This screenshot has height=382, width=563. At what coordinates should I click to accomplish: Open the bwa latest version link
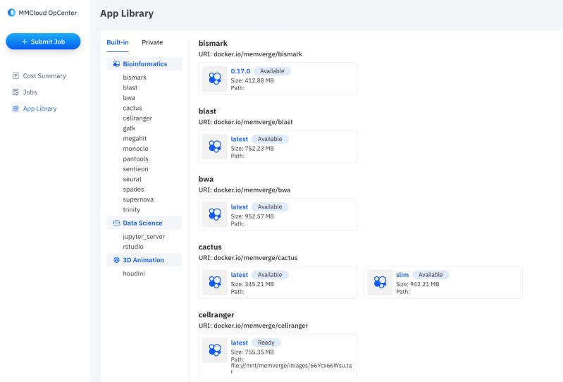(239, 207)
